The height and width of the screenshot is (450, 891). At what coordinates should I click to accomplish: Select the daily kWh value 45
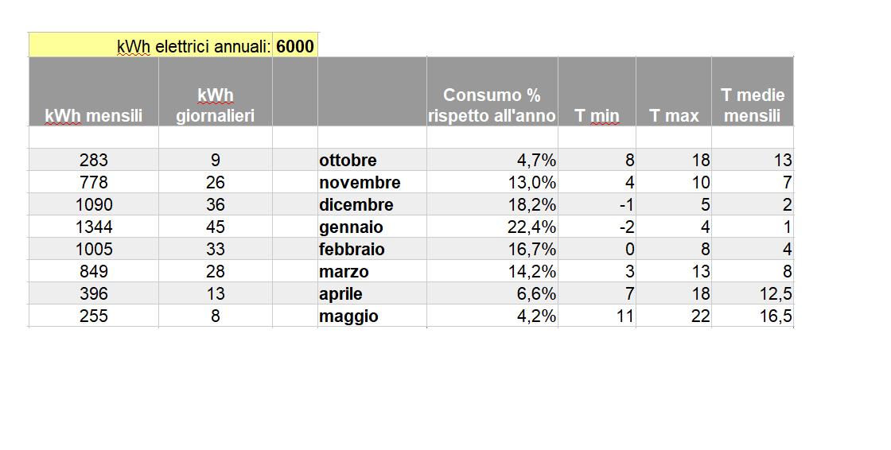click(216, 227)
